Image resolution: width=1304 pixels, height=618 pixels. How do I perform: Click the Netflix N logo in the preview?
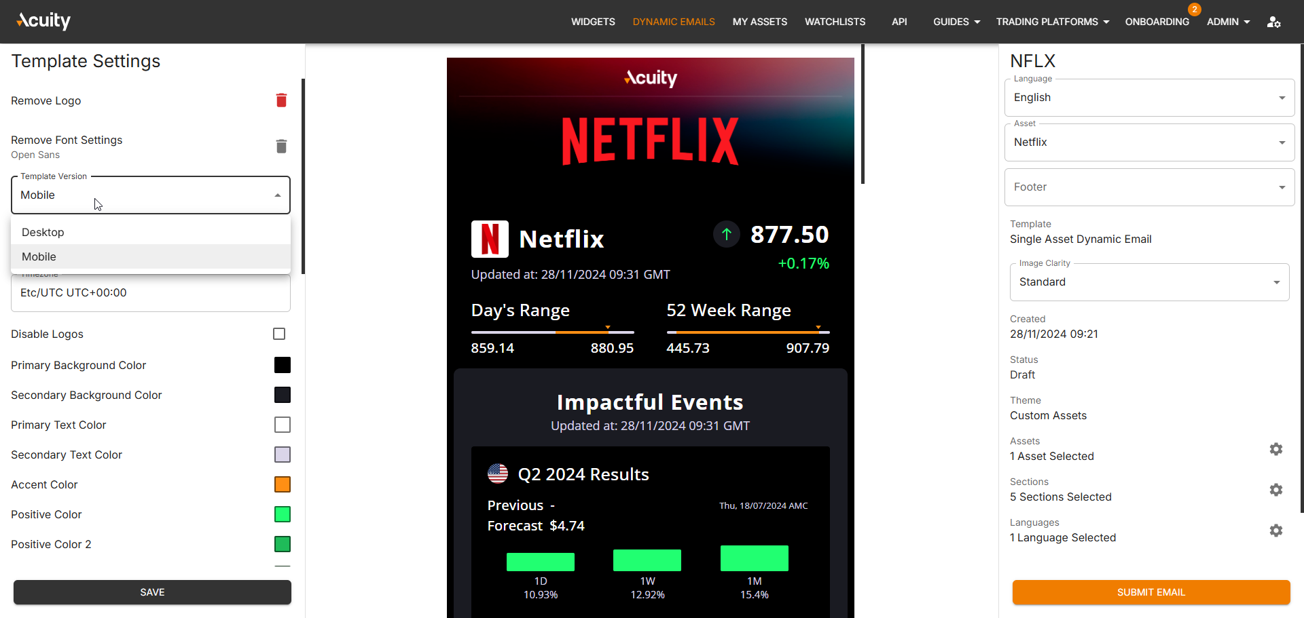click(x=490, y=239)
